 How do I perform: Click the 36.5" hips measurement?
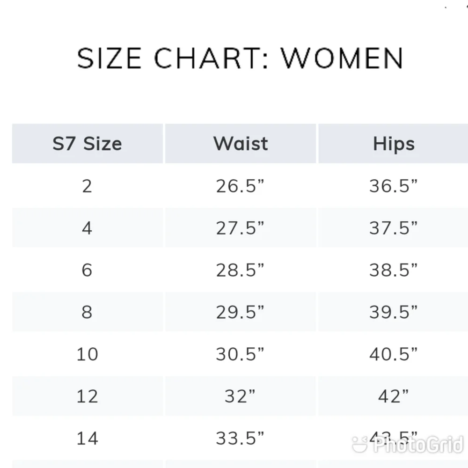tap(394, 186)
